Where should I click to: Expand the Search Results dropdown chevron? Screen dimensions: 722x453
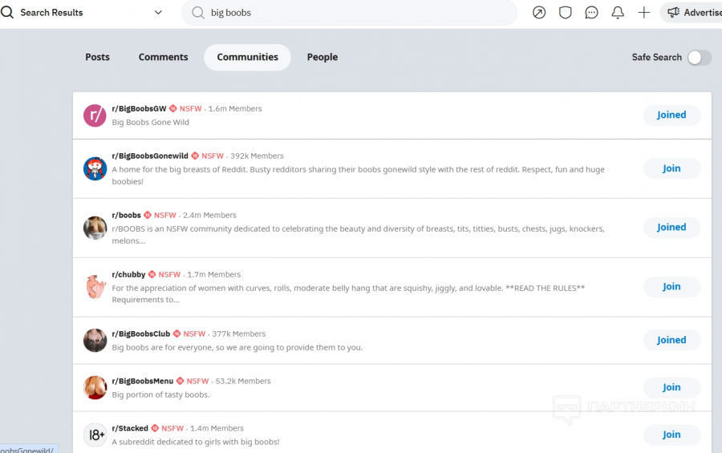[158, 13]
